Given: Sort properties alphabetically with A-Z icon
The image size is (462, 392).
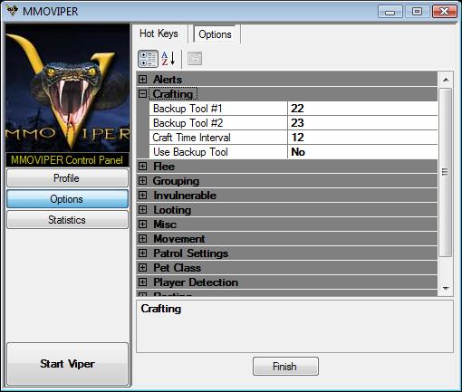Looking at the screenshot, I should pos(168,59).
